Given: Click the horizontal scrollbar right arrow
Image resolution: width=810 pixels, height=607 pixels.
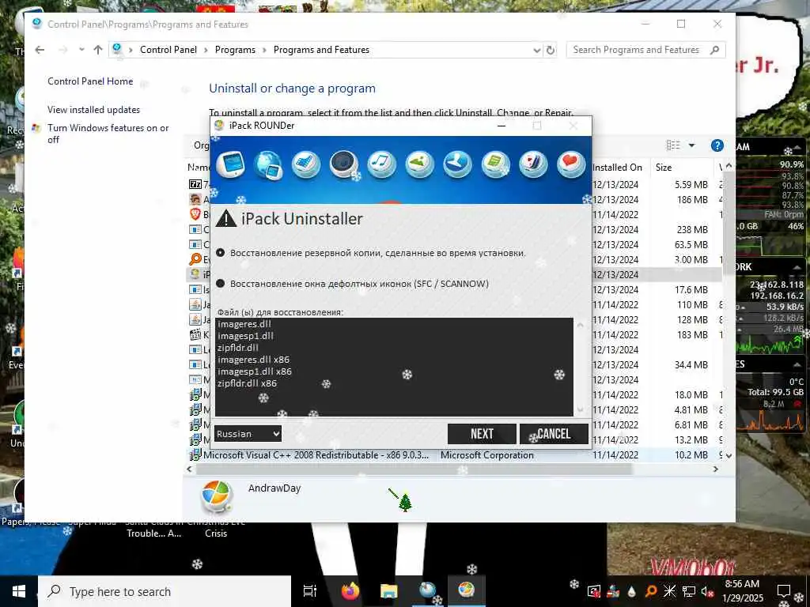Looking at the screenshot, I should pyautogui.click(x=715, y=469).
